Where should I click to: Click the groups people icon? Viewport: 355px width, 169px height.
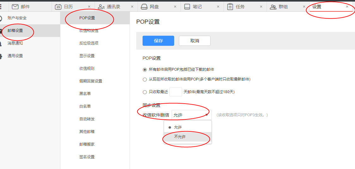(x=273, y=7)
